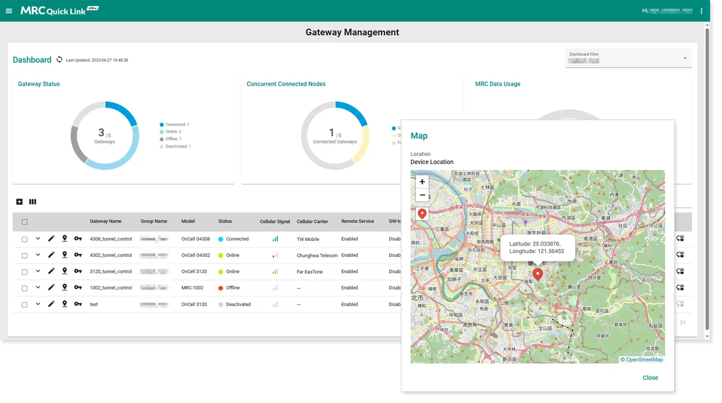The height and width of the screenshot is (403, 722).
Task: Click the add gateway plus icon
Action: 20,202
